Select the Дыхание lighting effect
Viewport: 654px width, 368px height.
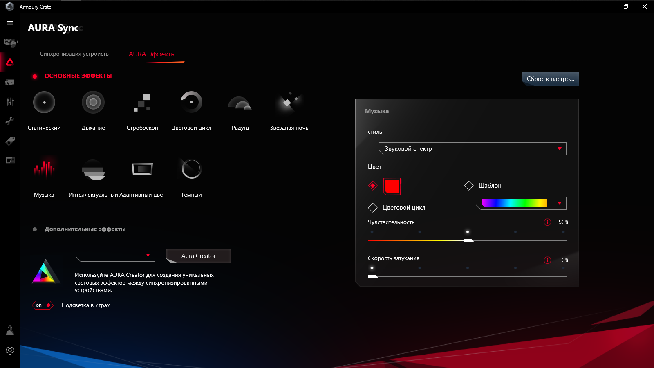pyautogui.click(x=93, y=102)
